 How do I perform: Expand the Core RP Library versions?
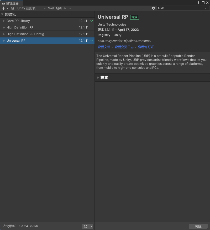(4, 21)
